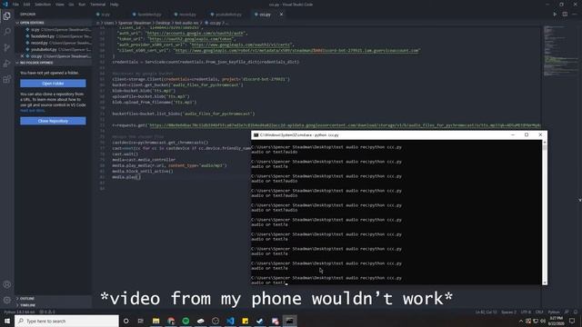Switch to Visual Studio Code taskbar icon
Image resolution: width=582 pixels, height=327 pixels.
(230, 321)
